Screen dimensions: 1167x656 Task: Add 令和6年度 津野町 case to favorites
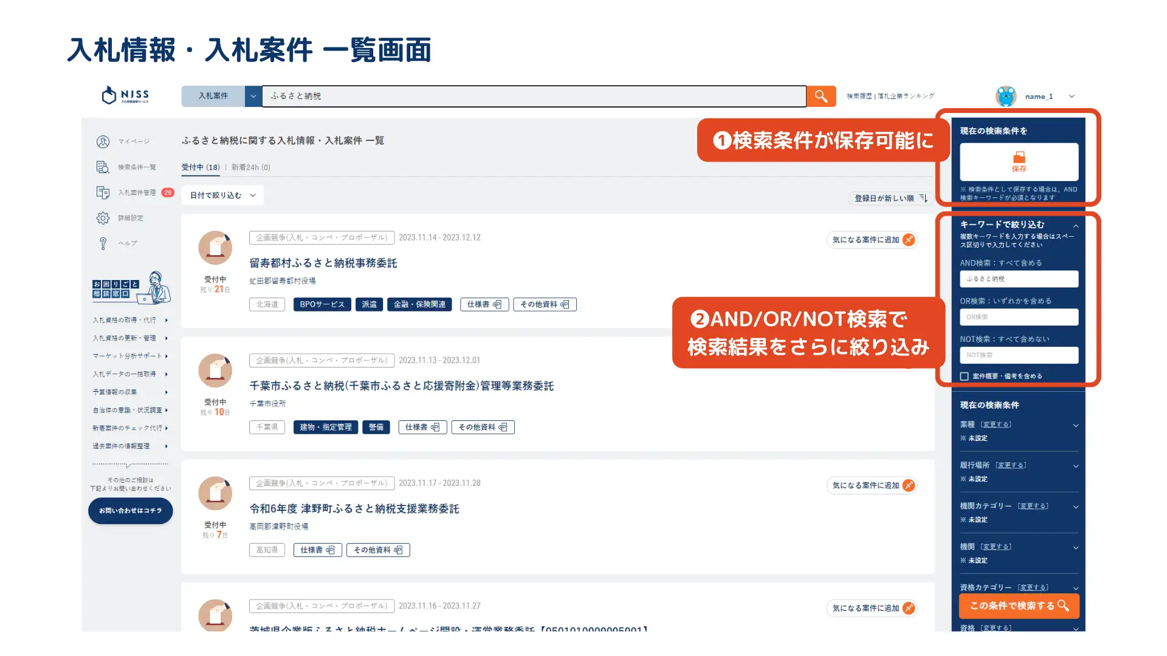[x=872, y=485]
